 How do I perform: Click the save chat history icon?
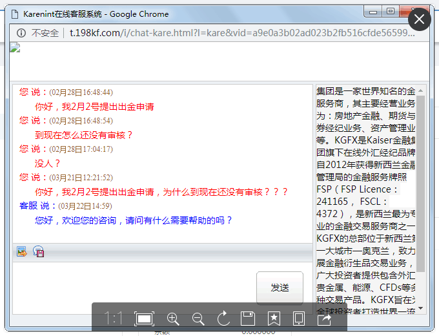pos(38,252)
